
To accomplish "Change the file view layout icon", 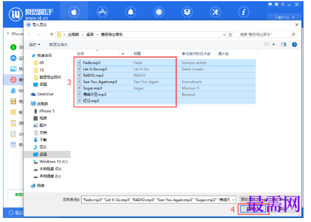I will click(267, 44).
